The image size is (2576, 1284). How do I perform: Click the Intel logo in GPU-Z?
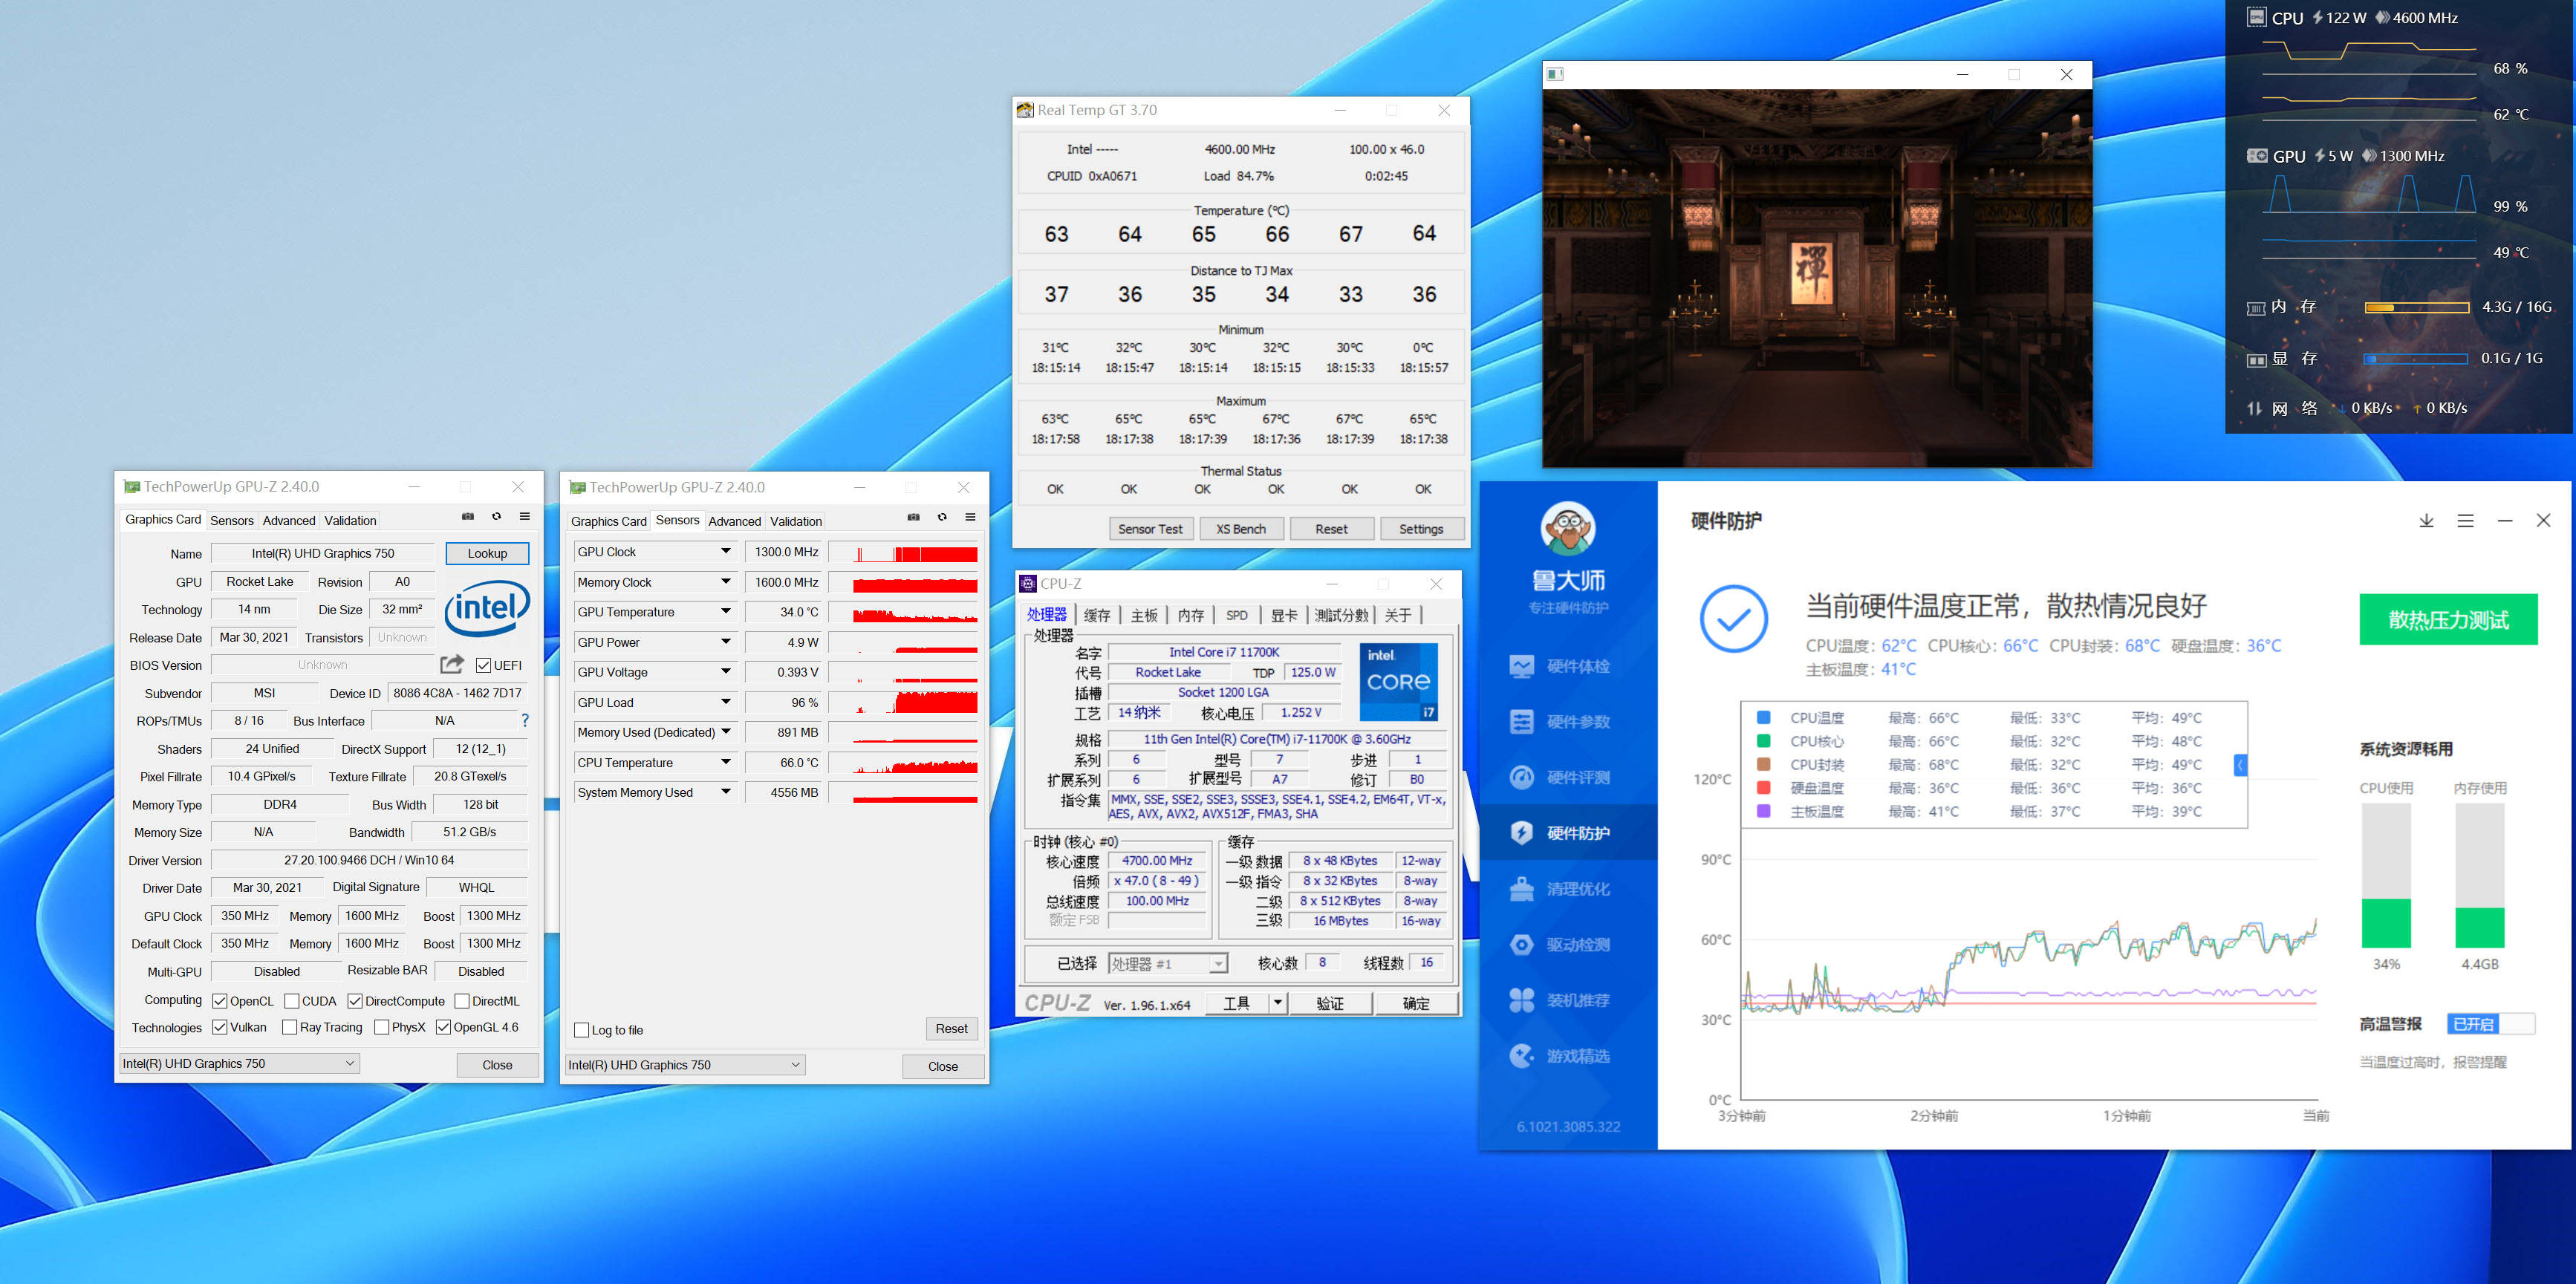click(x=487, y=609)
